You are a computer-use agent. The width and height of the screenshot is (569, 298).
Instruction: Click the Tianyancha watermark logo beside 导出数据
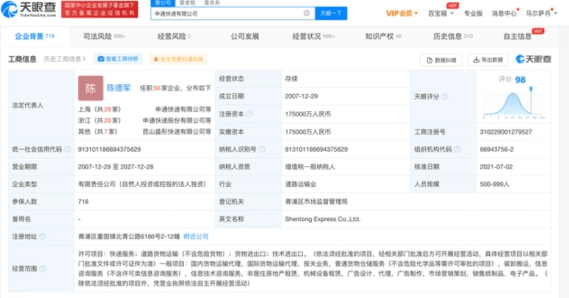[x=533, y=59]
